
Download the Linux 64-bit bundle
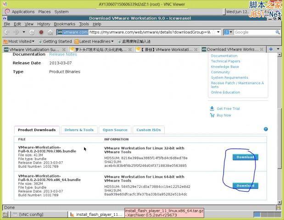coord(245,186)
